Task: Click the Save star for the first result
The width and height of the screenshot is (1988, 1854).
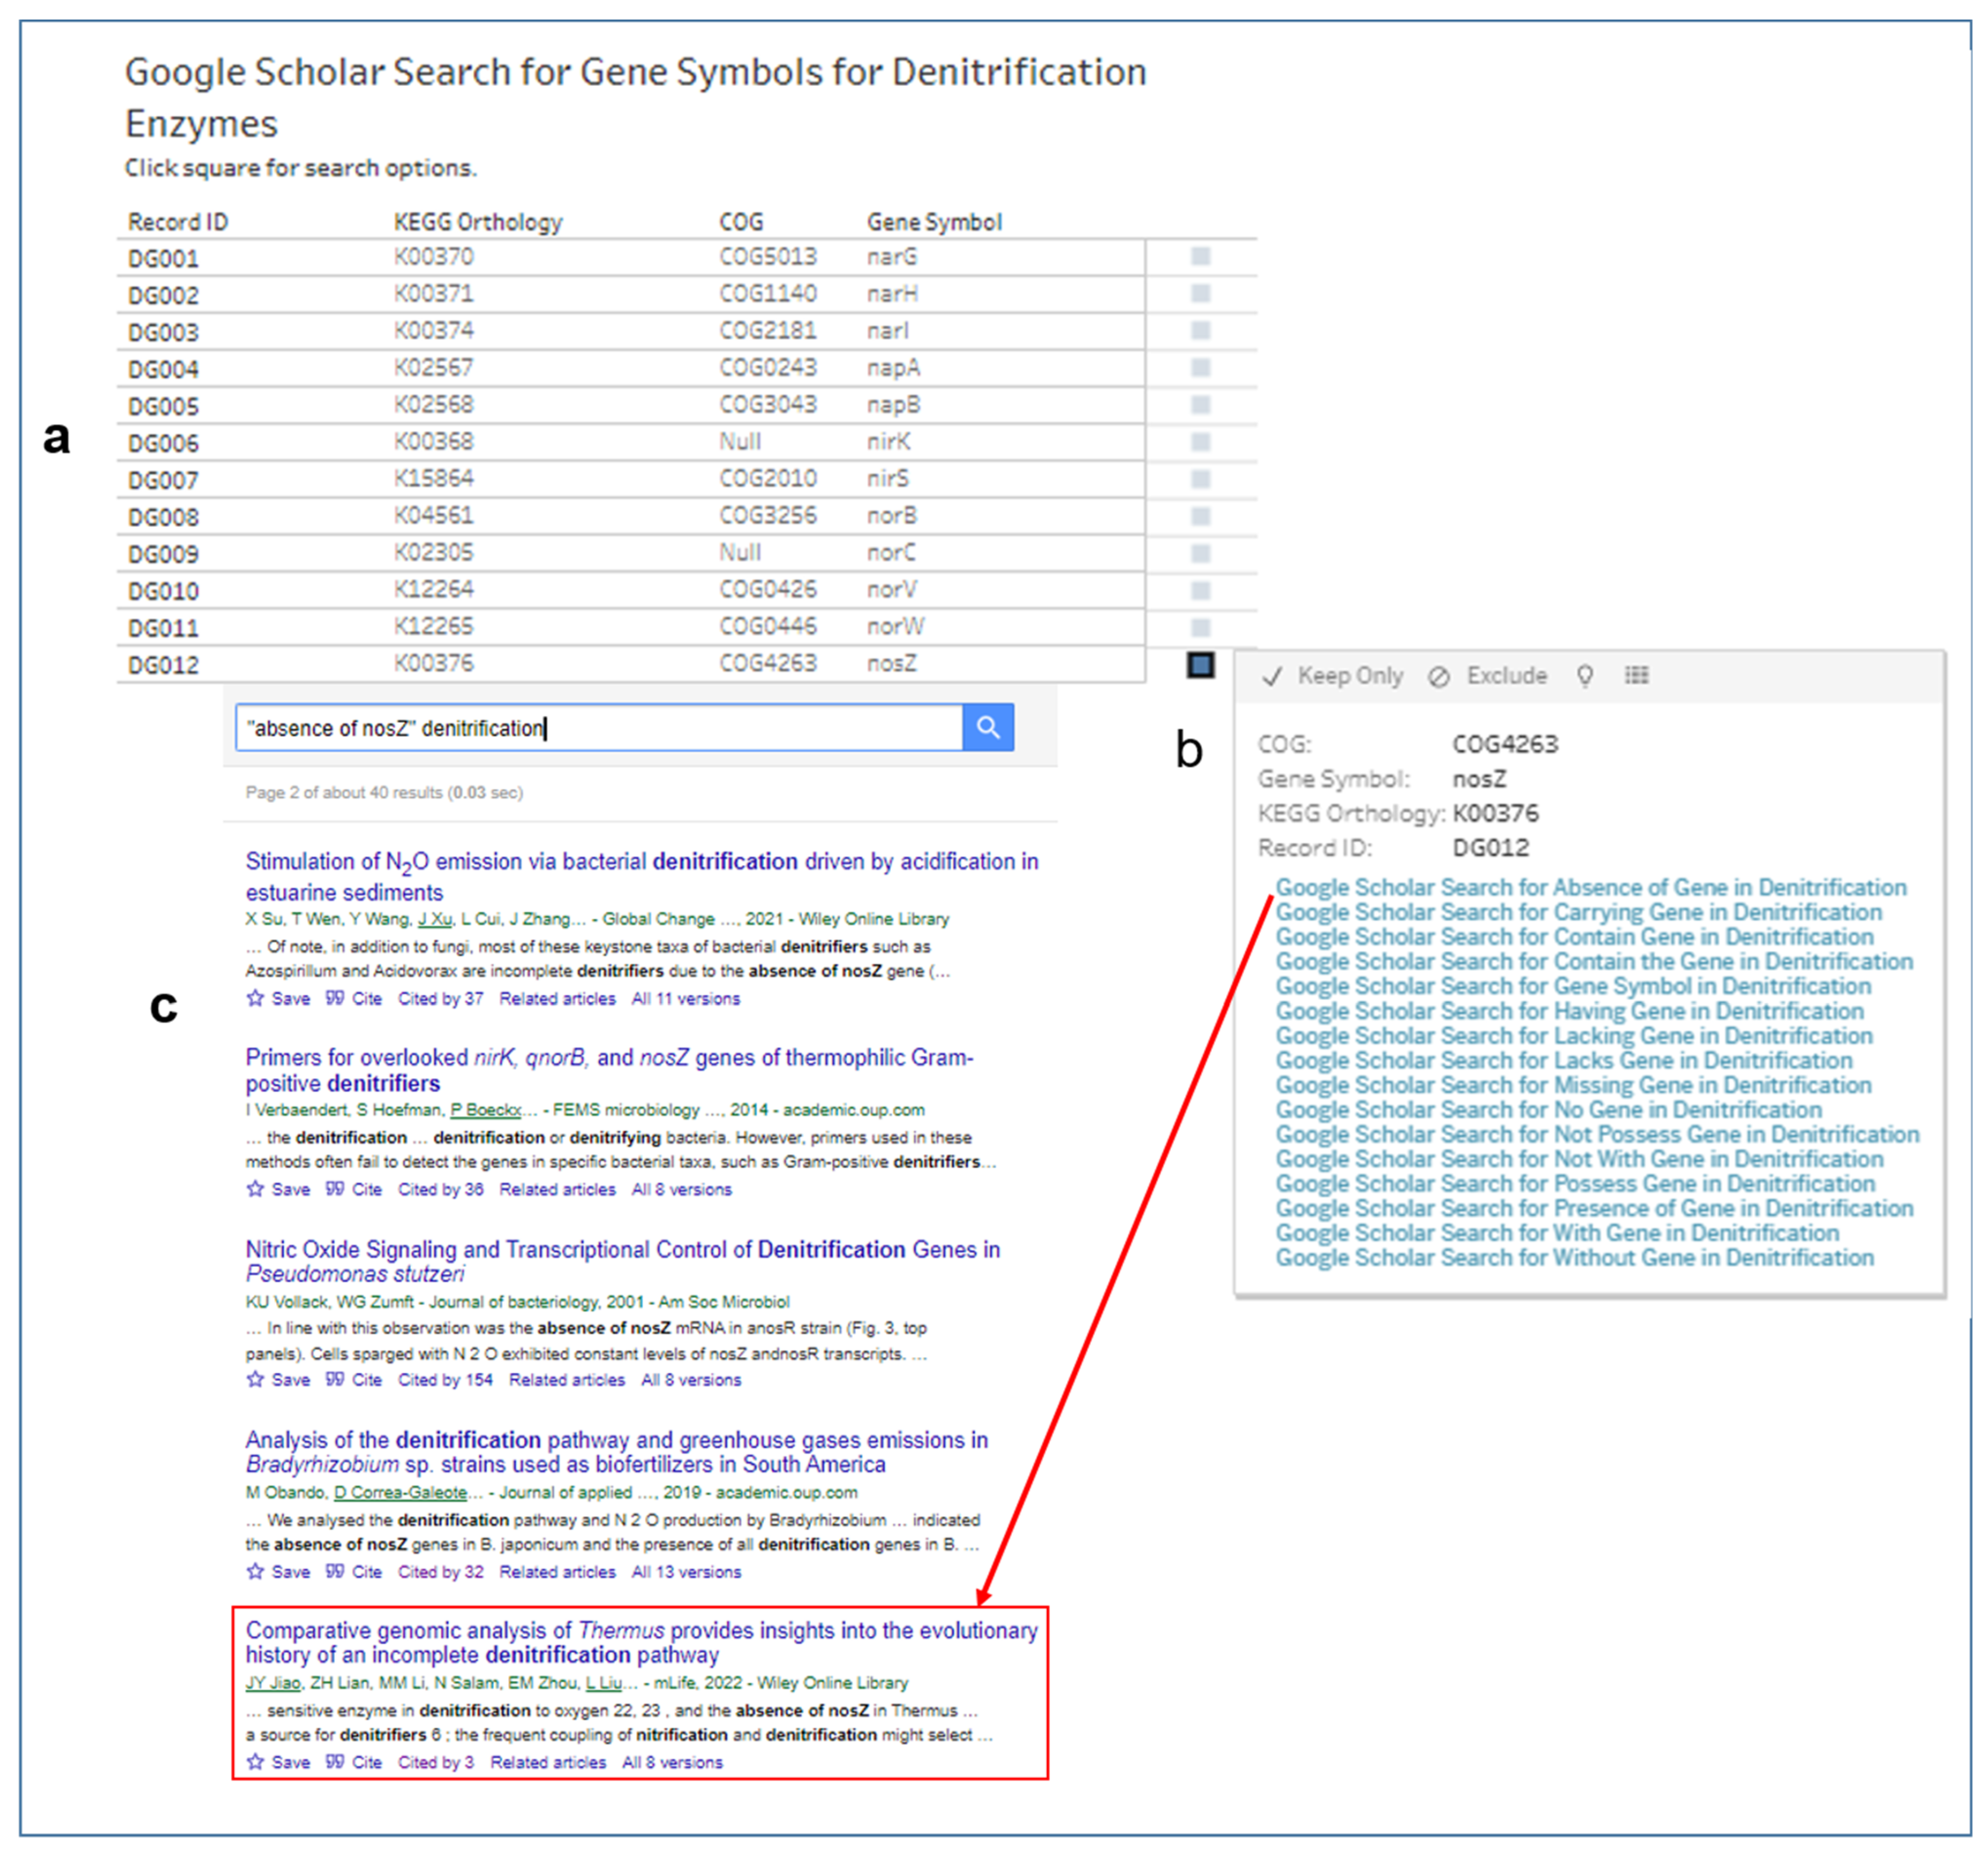Action: (x=256, y=998)
